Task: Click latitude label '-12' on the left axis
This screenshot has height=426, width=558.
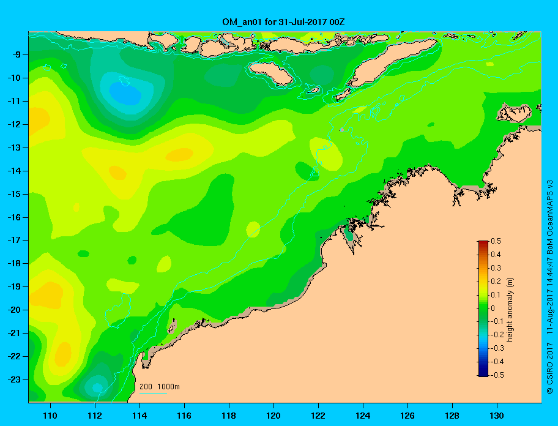Action: (14, 124)
